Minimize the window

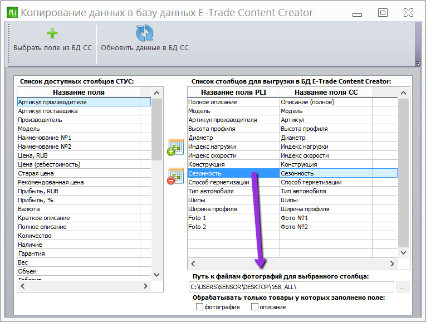click(x=357, y=14)
